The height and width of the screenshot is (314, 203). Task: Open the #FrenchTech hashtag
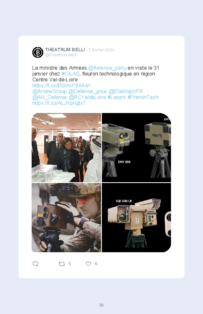(x=143, y=97)
